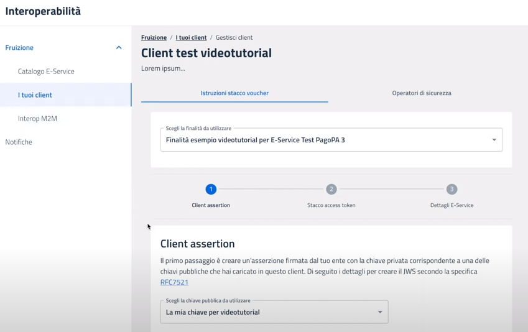Open the chiave pubblica dropdown arrow

click(380, 312)
